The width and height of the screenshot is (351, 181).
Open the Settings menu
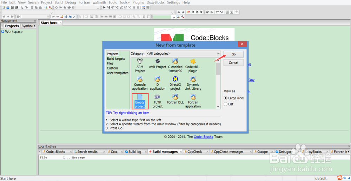(x=173, y=2)
